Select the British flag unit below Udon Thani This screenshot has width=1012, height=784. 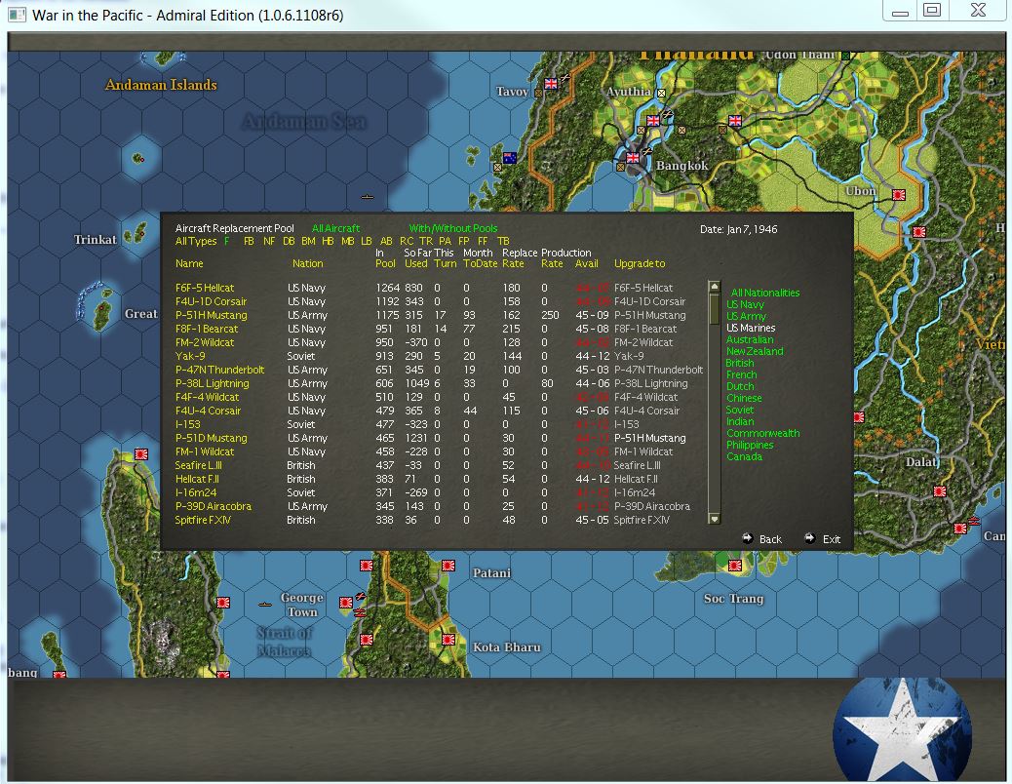coord(734,120)
